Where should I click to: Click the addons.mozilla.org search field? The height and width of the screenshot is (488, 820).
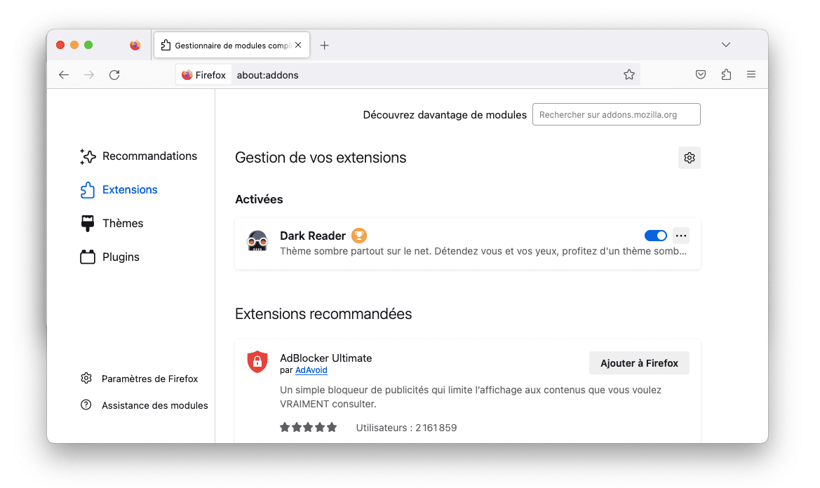[616, 115]
